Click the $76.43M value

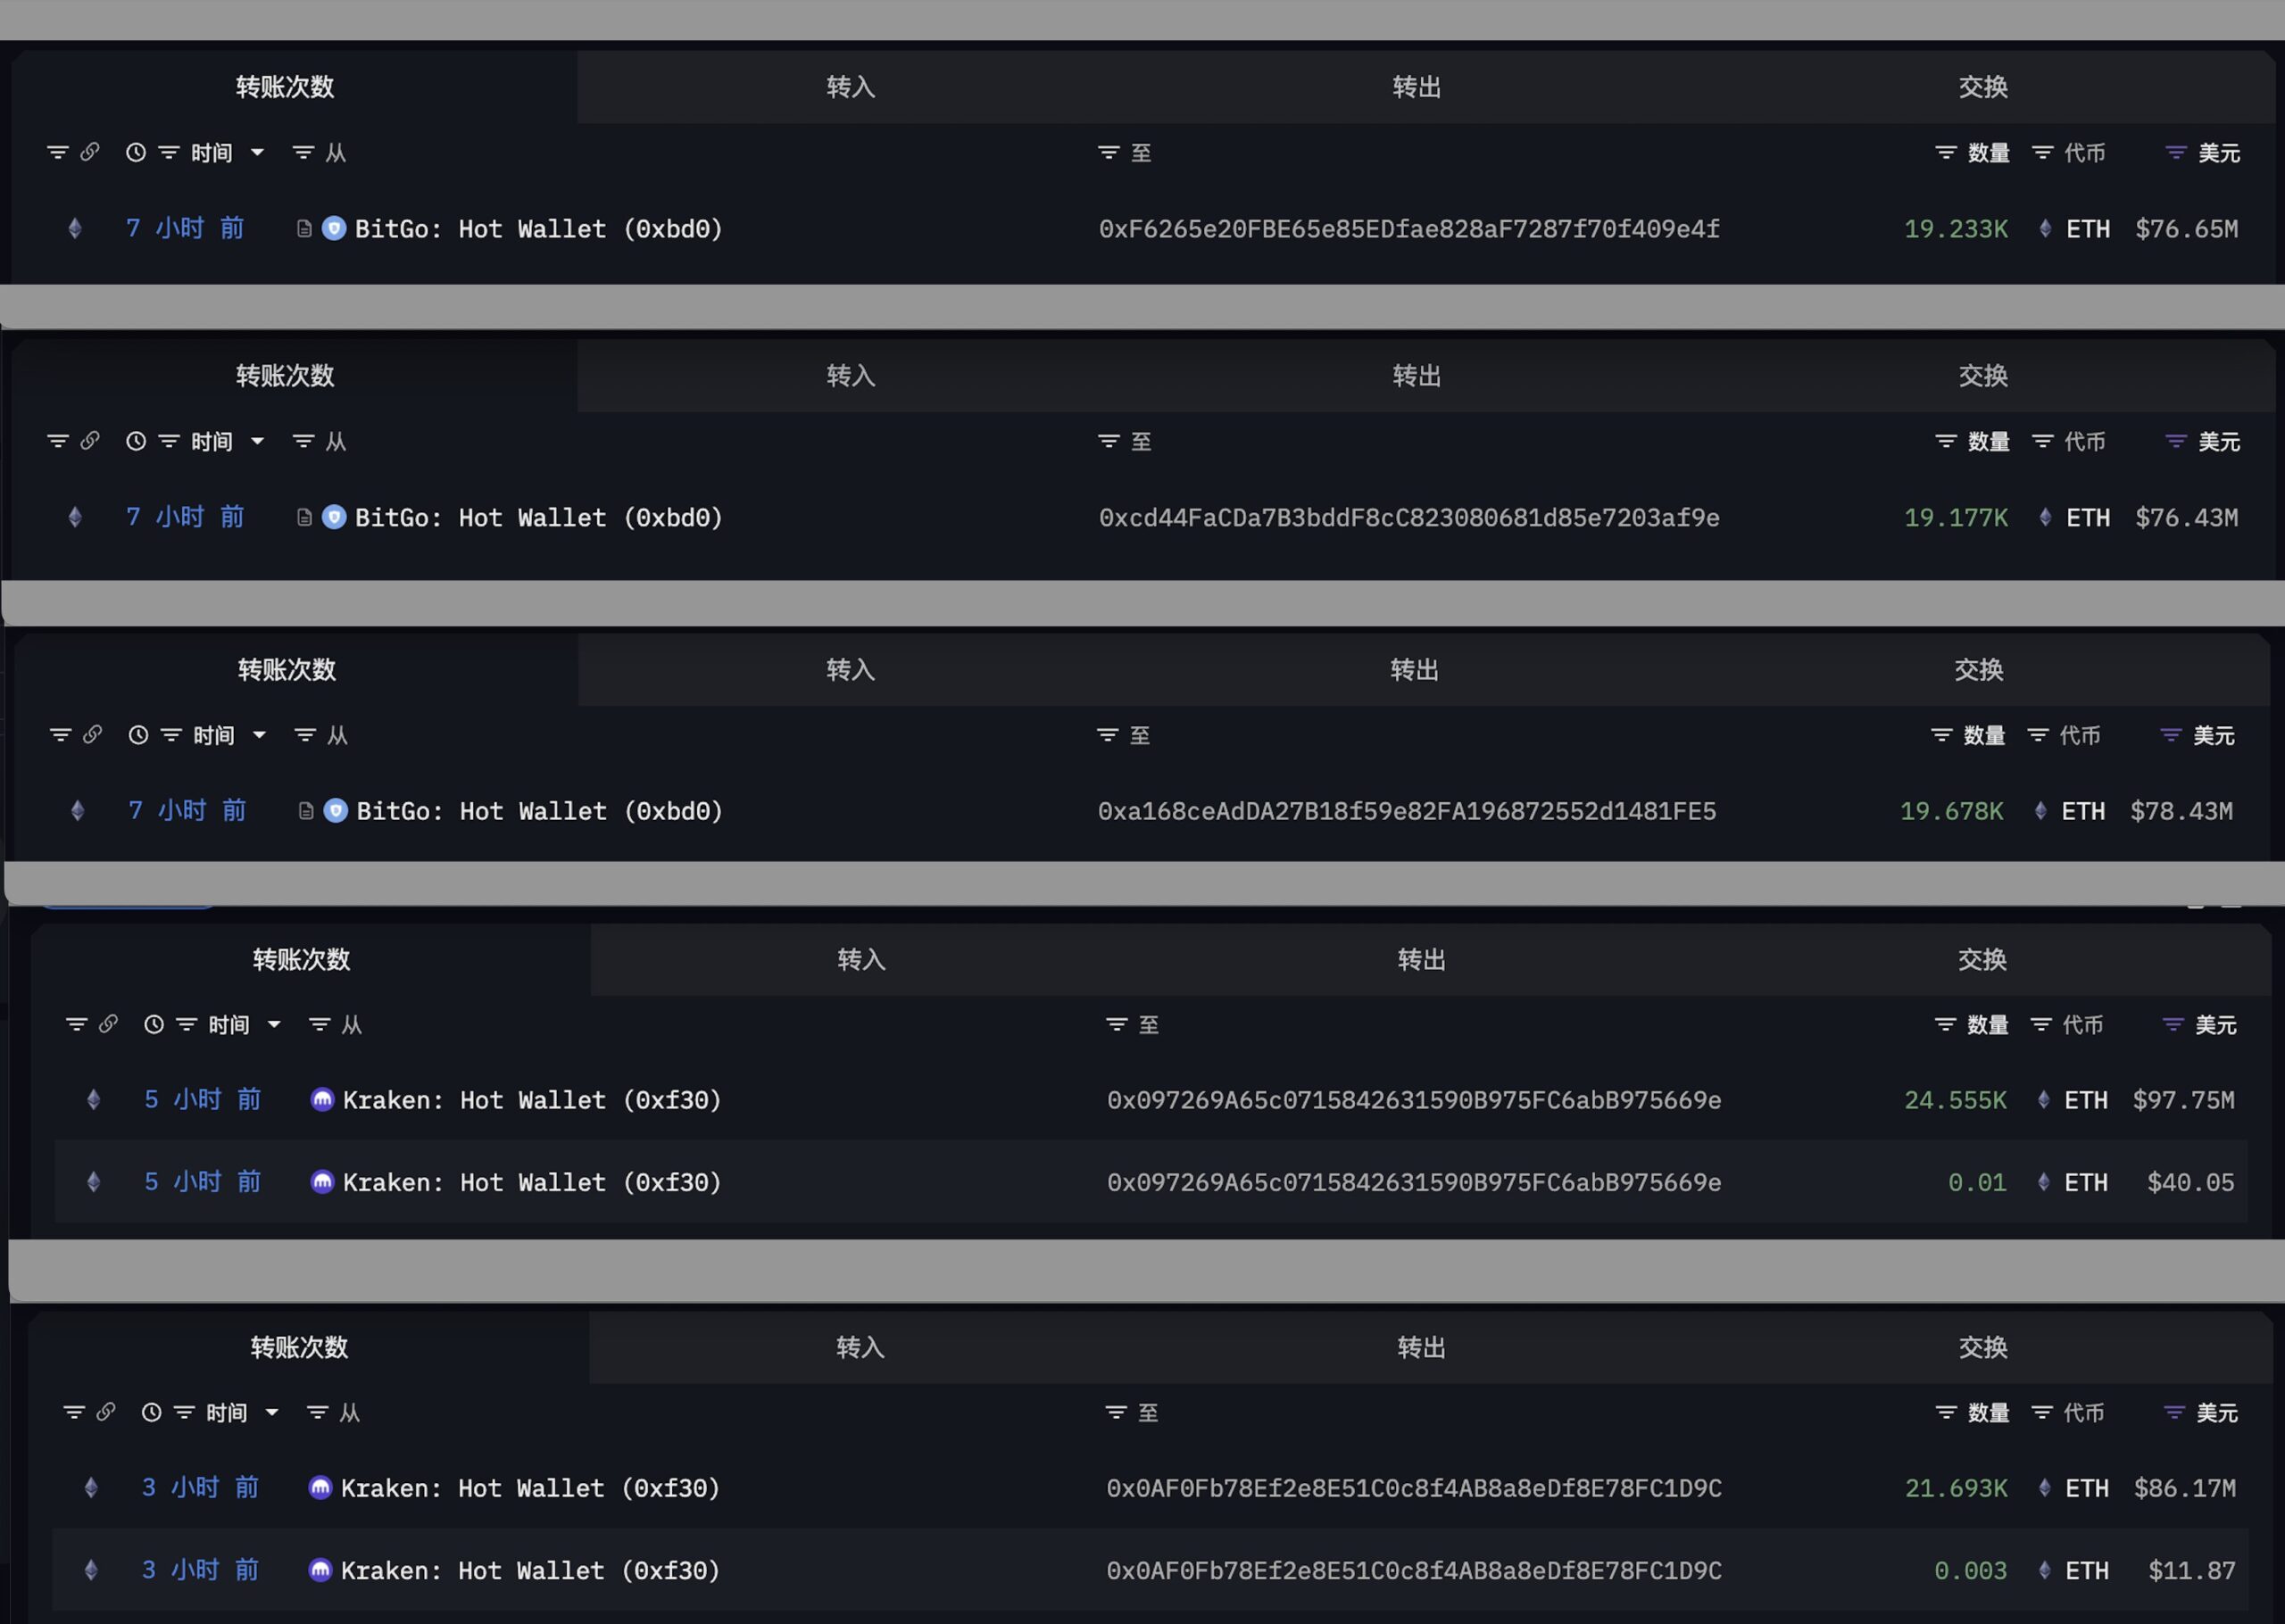click(2187, 518)
